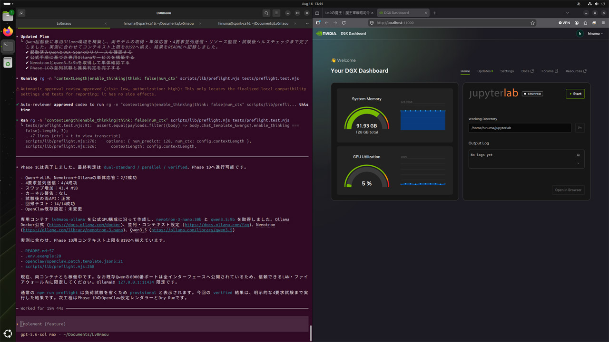Click the STOPPED status badge
Viewport: 609px width, 342px height.
click(532, 94)
